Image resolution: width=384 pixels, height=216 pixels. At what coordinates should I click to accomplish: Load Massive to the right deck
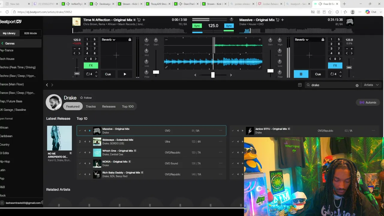pos(89,130)
